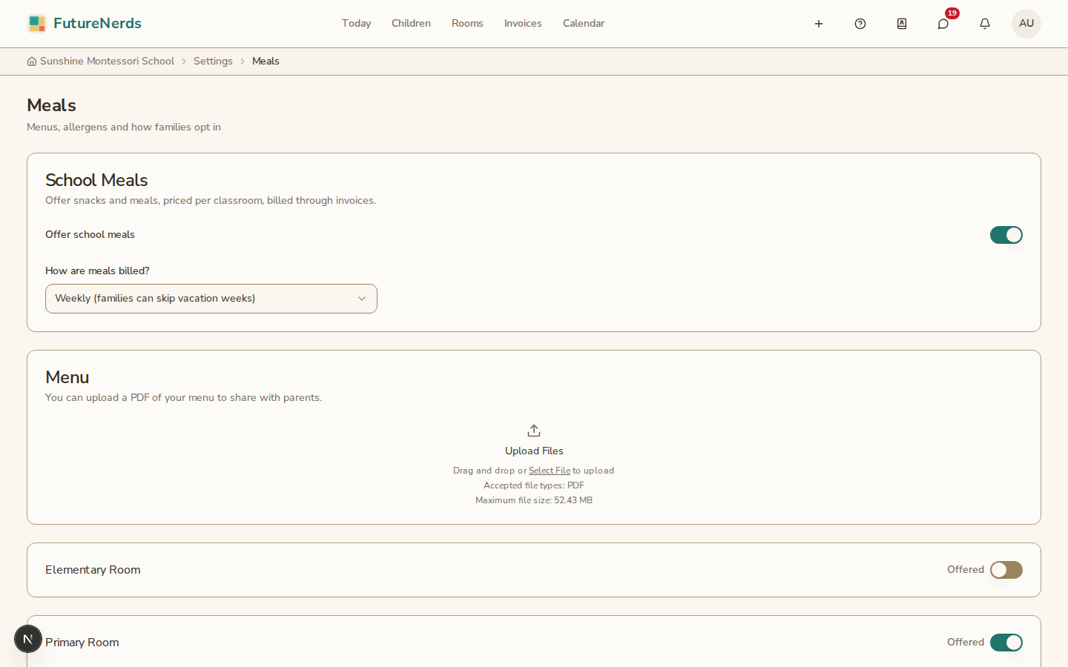Click the School Meals section heading
The width and height of the screenshot is (1068, 667).
tap(96, 180)
